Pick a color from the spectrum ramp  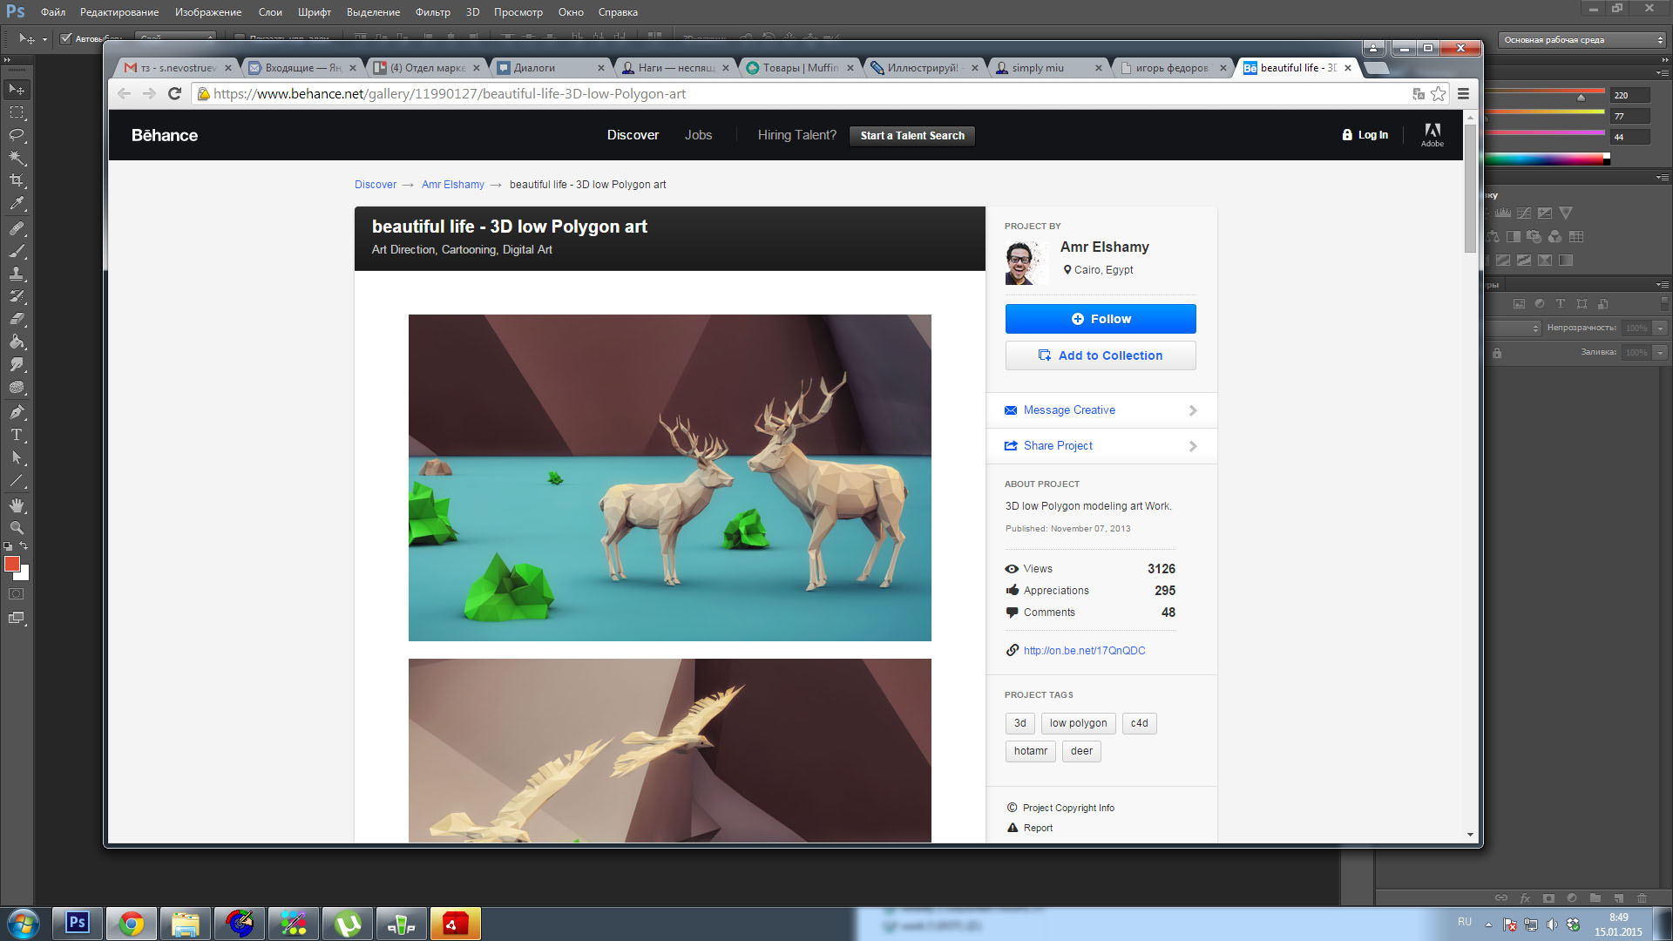click(x=1547, y=159)
